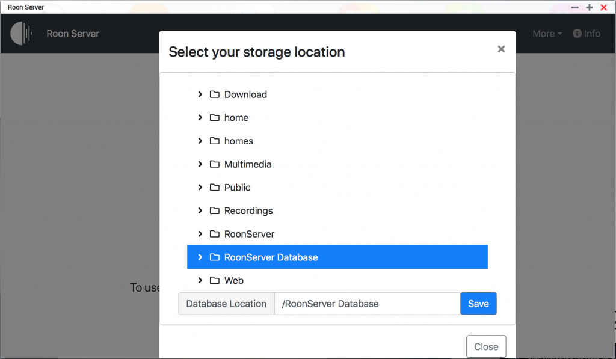
Task: Click the Roon Server logo icon
Action: (x=22, y=34)
